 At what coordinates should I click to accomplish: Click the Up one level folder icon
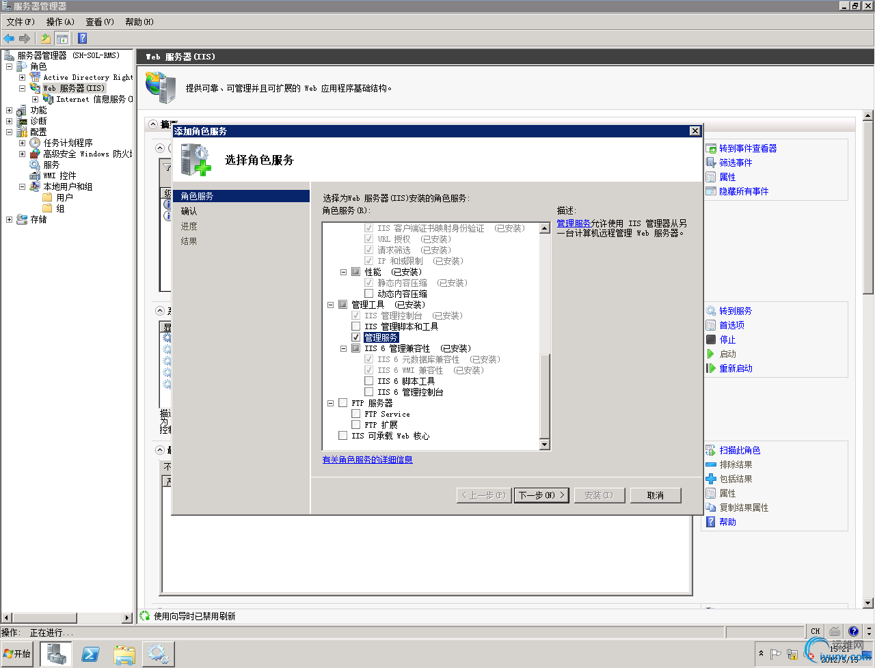pyautogui.click(x=46, y=38)
